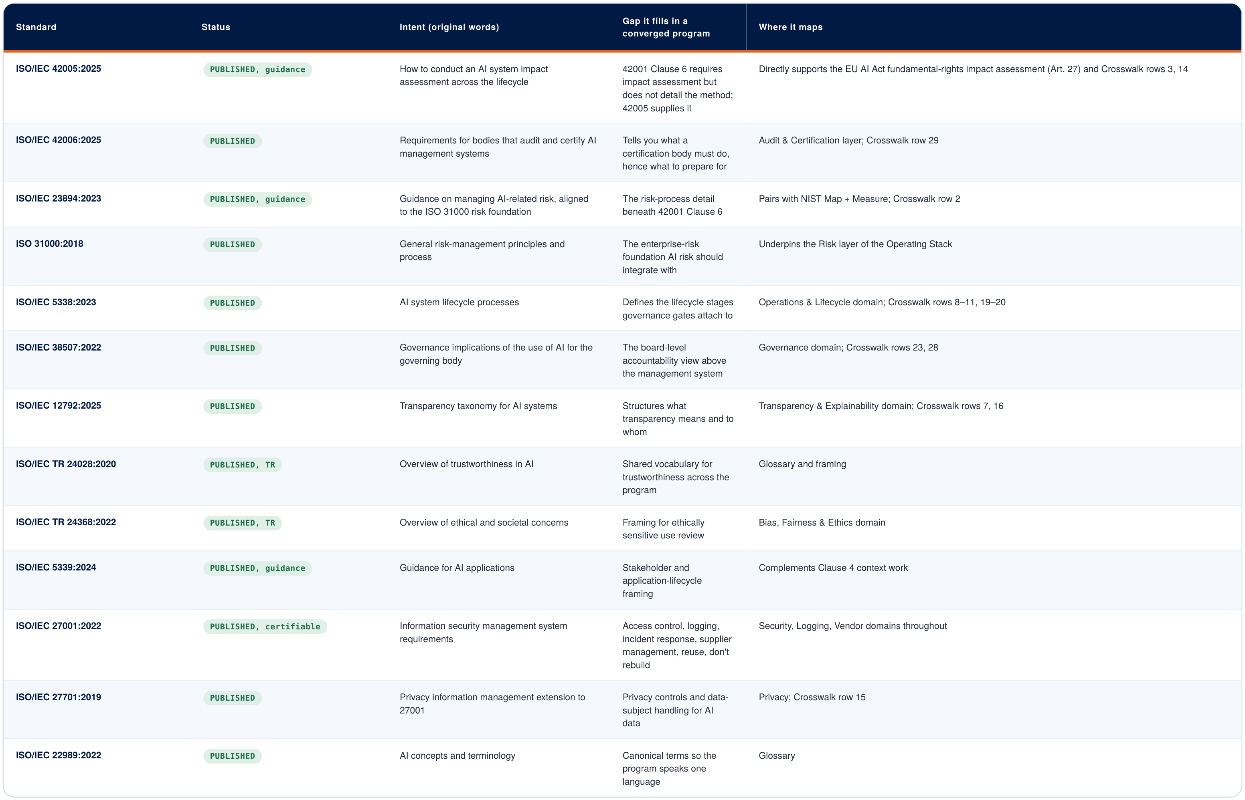Select ISO/IEC 5338:2023 standard cell

[56, 302]
